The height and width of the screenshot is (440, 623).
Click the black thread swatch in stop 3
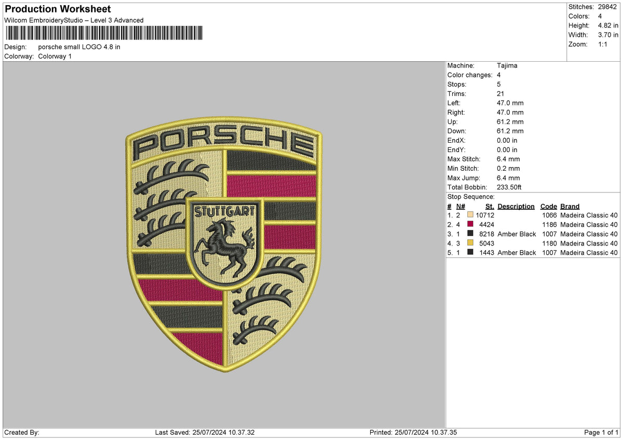coord(470,233)
